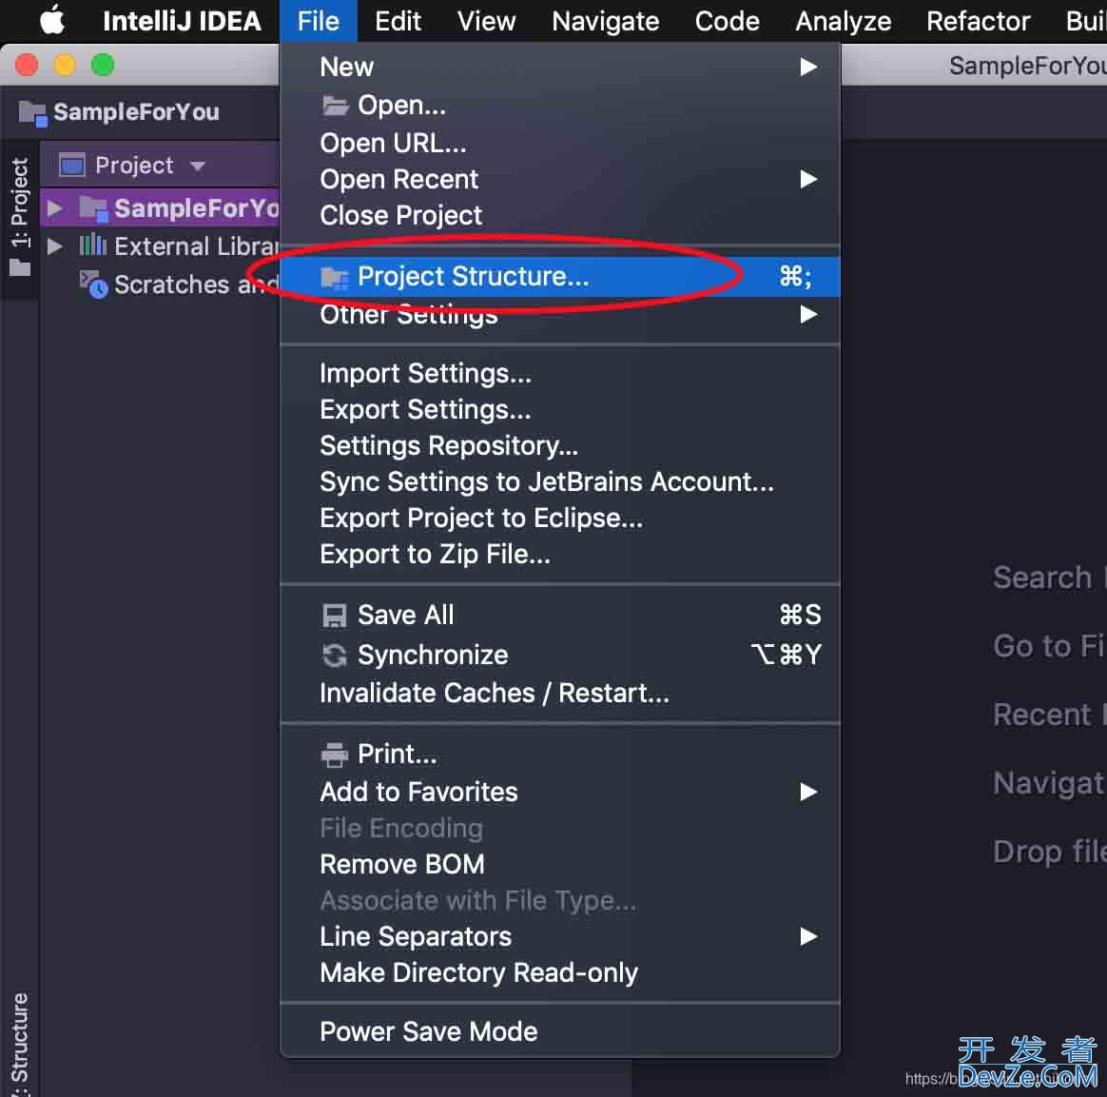Click the Project Structure folder icon
The image size is (1107, 1097).
[x=335, y=277]
